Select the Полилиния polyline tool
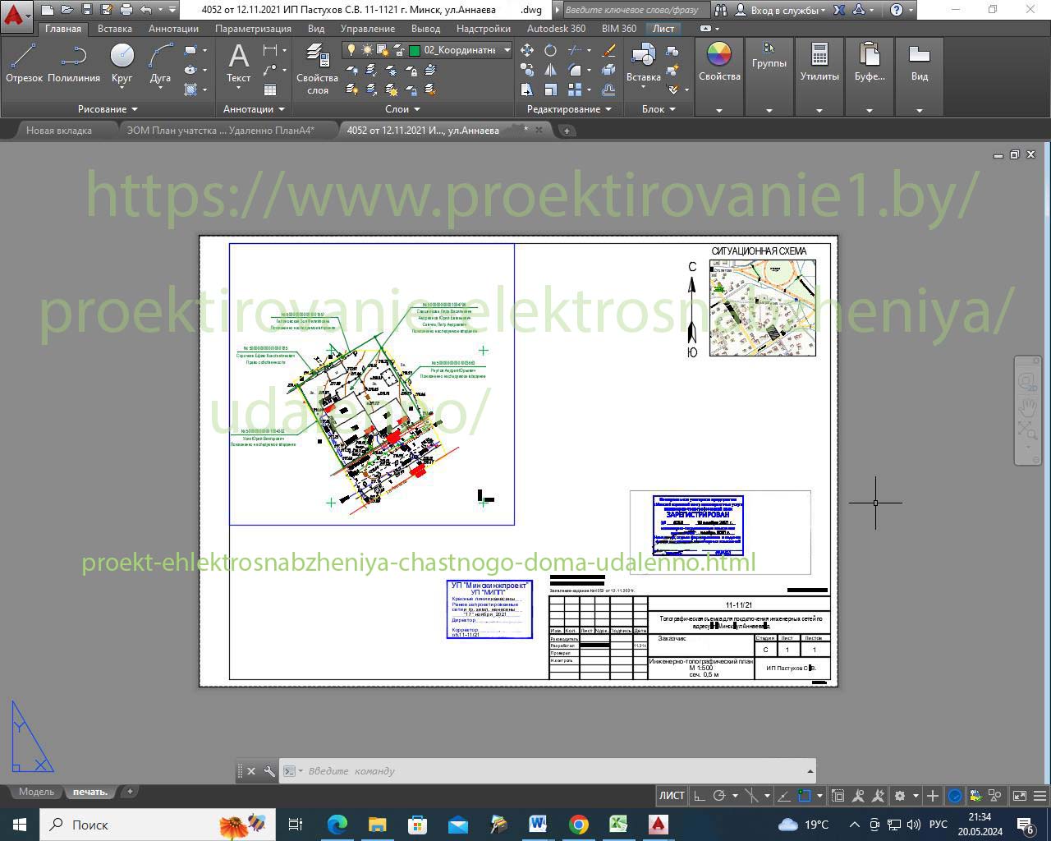1051x841 pixels. [74, 63]
